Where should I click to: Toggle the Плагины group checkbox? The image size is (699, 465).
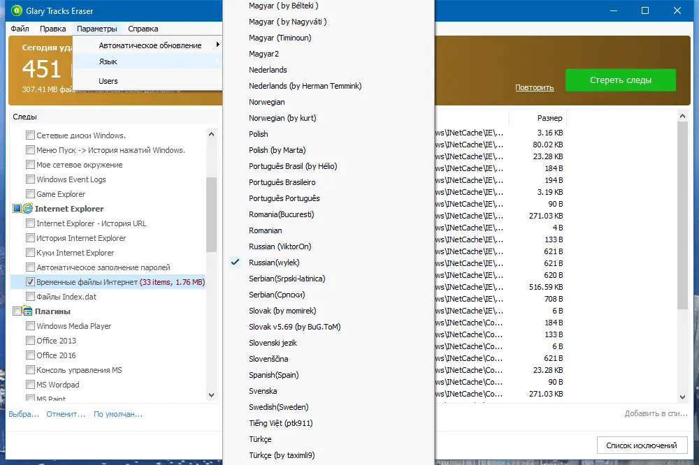pyautogui.click(x=17, y=311)
